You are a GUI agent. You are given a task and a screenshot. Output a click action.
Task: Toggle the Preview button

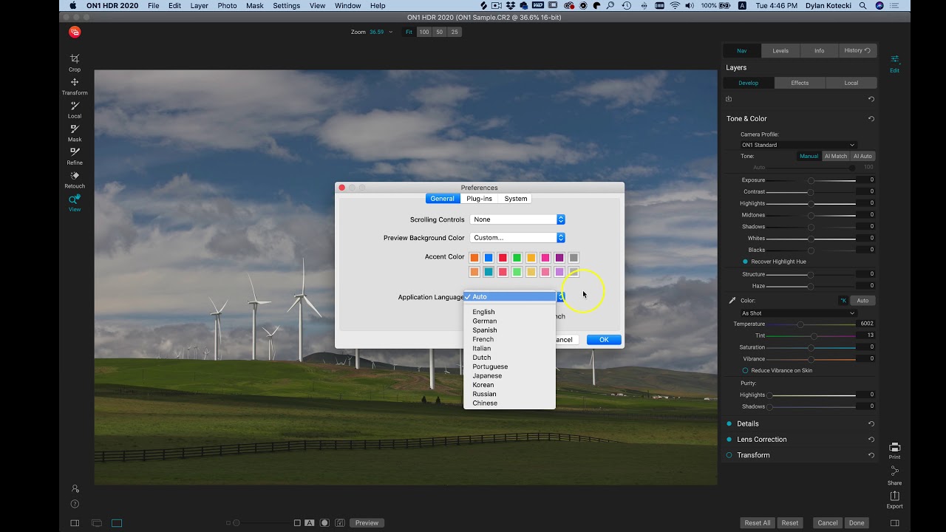(x=367, y=523)
